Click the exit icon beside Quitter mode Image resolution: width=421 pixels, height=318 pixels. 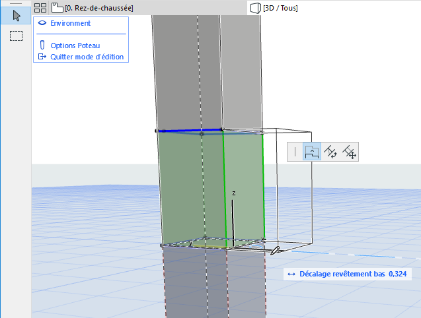point(42,57)
